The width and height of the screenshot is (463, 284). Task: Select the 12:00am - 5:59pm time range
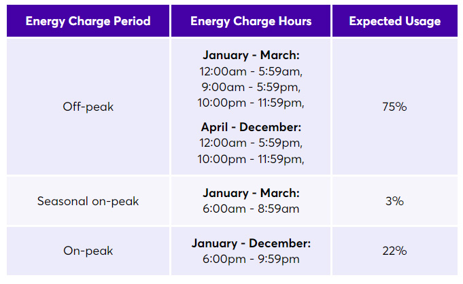[x=251, y=143]
